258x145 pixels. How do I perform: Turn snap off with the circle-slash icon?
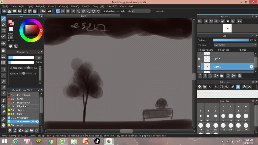click(58, 11)
